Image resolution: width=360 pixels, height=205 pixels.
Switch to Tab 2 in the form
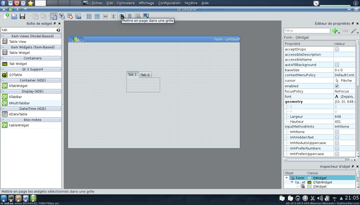point(145,75)
